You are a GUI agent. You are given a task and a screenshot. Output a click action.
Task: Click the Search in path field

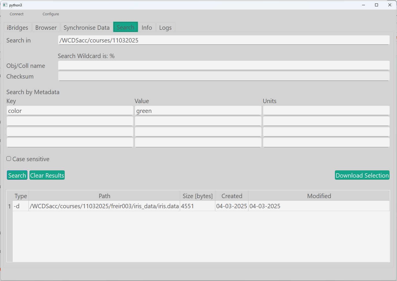click(224, 40)
